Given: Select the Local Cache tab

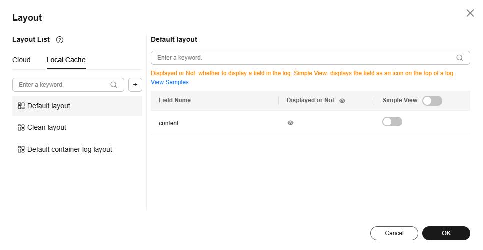Looking at the screenshot, I should (x=66, y=60).
